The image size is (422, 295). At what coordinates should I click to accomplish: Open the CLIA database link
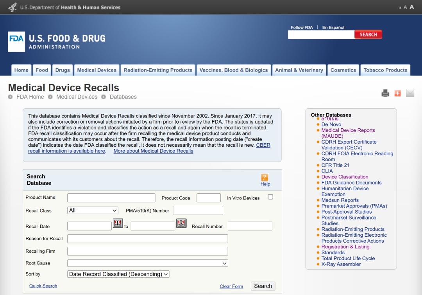[327, 171]
